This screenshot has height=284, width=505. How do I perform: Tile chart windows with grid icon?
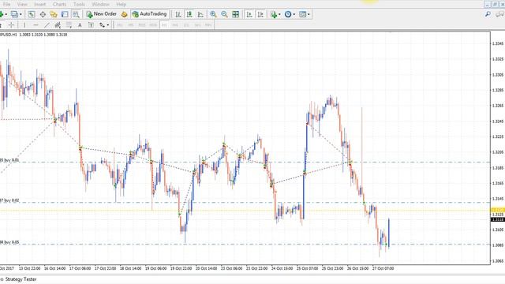point(236,14)
